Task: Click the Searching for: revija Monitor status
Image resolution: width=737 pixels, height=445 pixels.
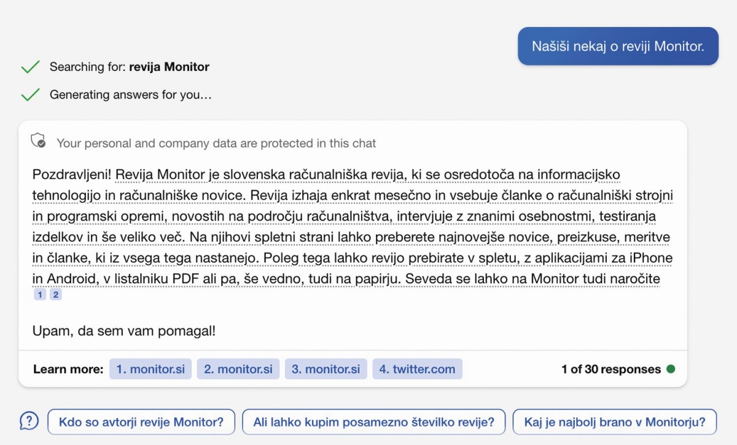Action: coord(130,67)
